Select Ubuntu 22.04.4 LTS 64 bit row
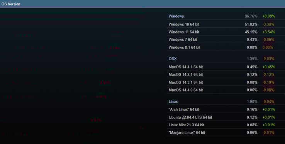This screenshot has height=144, width=285. click(226, 117)
